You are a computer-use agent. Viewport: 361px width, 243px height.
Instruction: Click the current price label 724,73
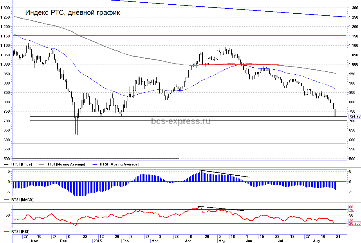click(355, 116)
